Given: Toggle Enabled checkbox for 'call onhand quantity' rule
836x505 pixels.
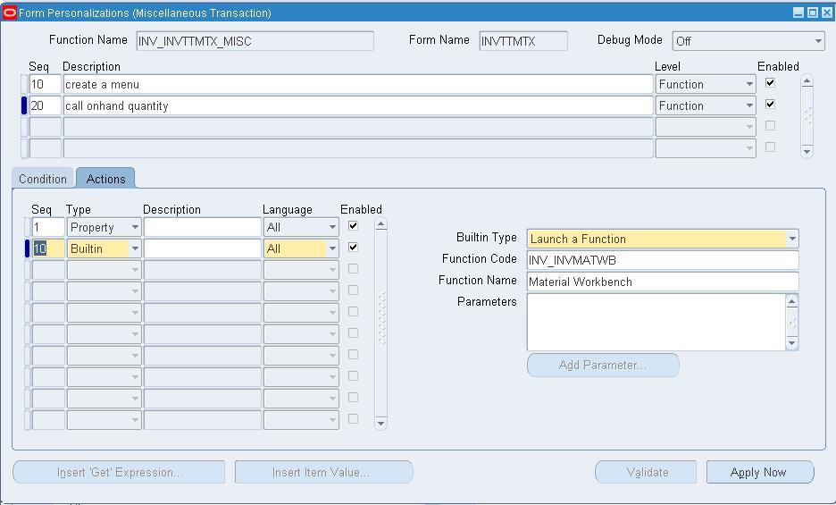Looking at the screenshot, I should point(770,104).
